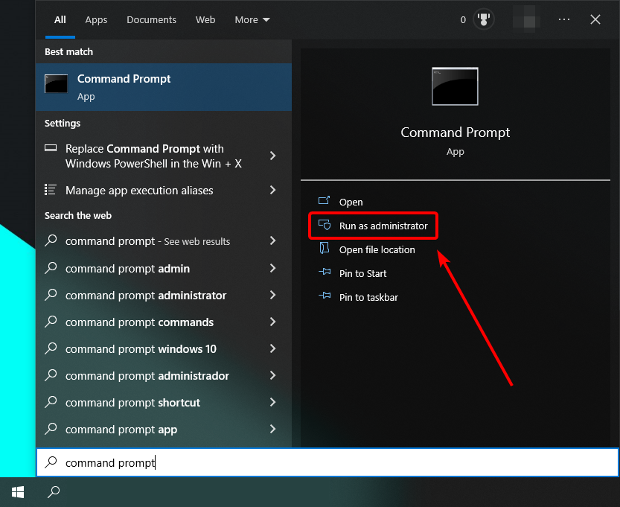
Task: Switch to the Web tab
Action: [x=205, y=20]
